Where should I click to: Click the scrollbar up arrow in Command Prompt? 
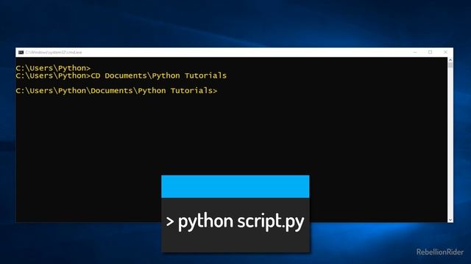[x=450, y=60]
